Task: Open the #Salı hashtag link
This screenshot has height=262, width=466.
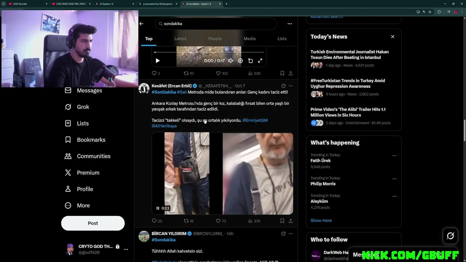Action: point(182,92)
